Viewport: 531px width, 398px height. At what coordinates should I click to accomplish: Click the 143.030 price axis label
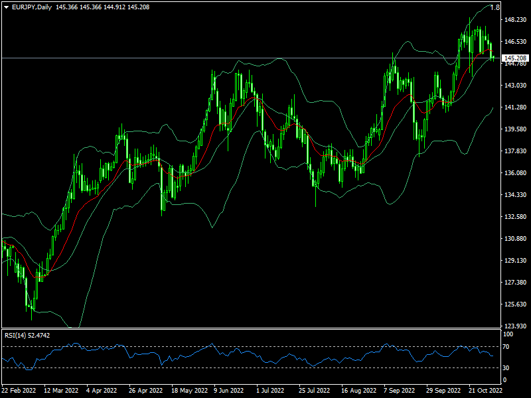[516, 86]
